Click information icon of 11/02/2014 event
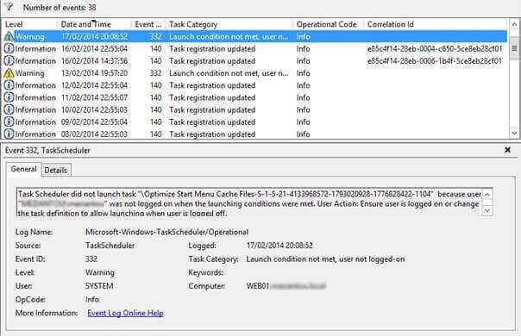Screen dimensions: 521x336 pos(9,97)
